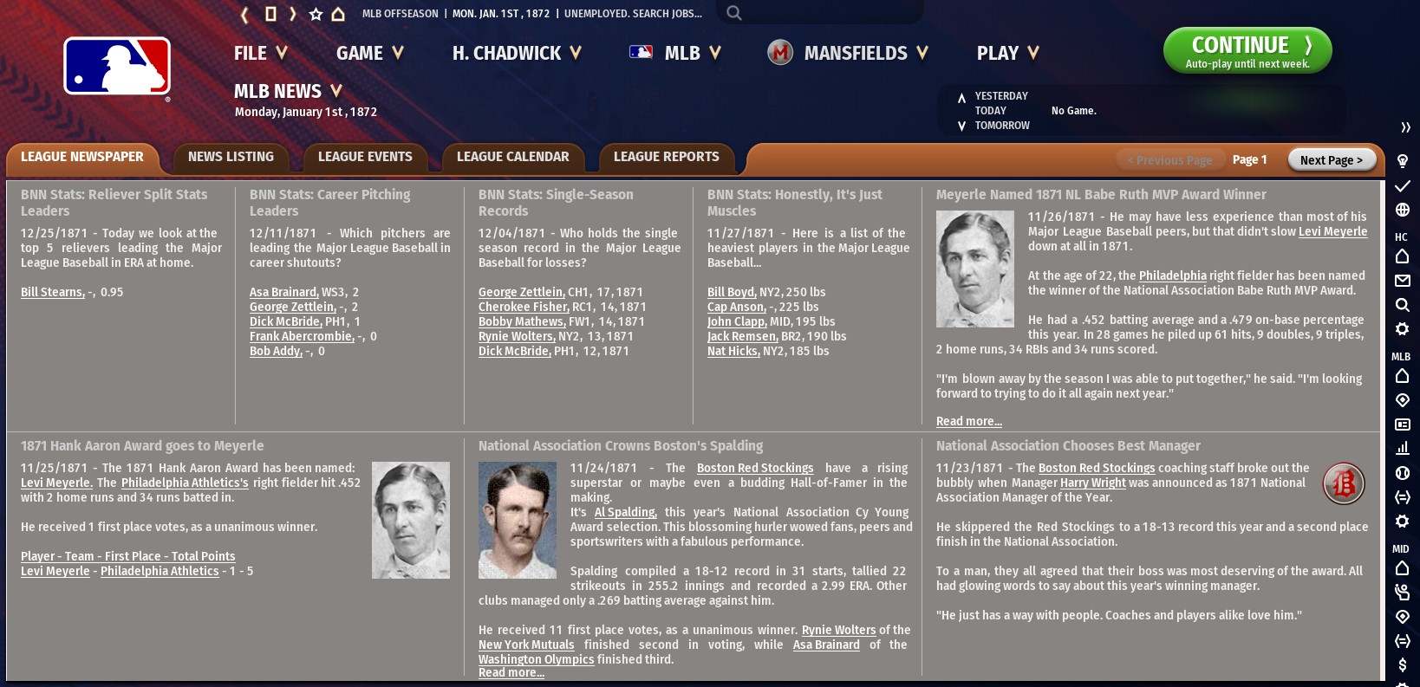The width and height of the screenshot is (1420, 687).
Task: Click the top bar search magnifier icon
Action: coord(734,13)
